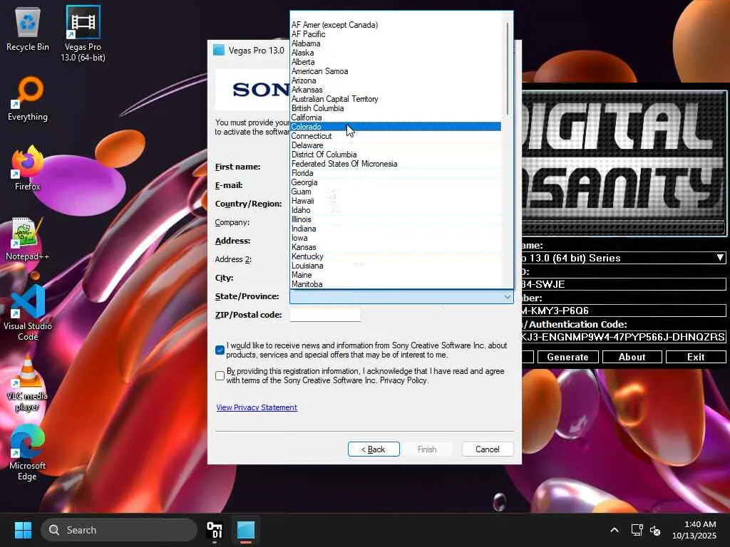Select Georgia in the dropdown list
Viewport: 730px width, 547px height.
pos(395,182)
